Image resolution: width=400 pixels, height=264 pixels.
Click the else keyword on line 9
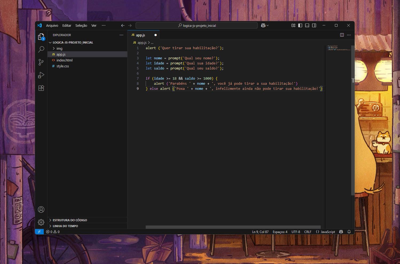click(154, 88)
